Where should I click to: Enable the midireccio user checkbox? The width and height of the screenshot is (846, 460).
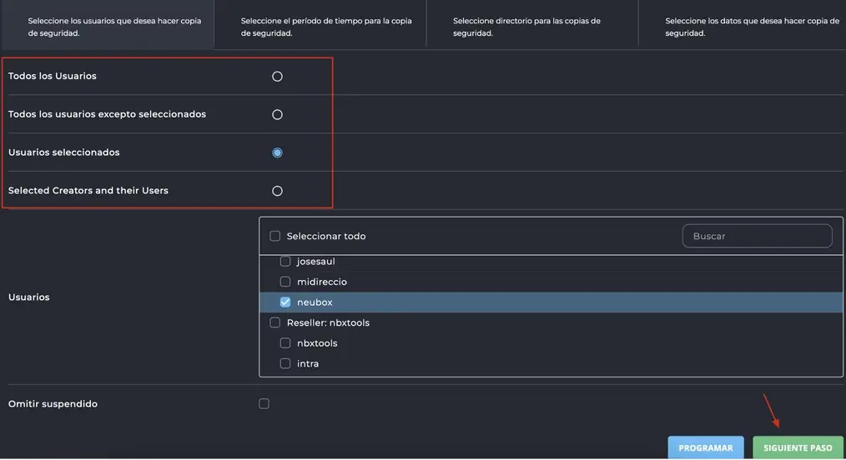(285, 282)
